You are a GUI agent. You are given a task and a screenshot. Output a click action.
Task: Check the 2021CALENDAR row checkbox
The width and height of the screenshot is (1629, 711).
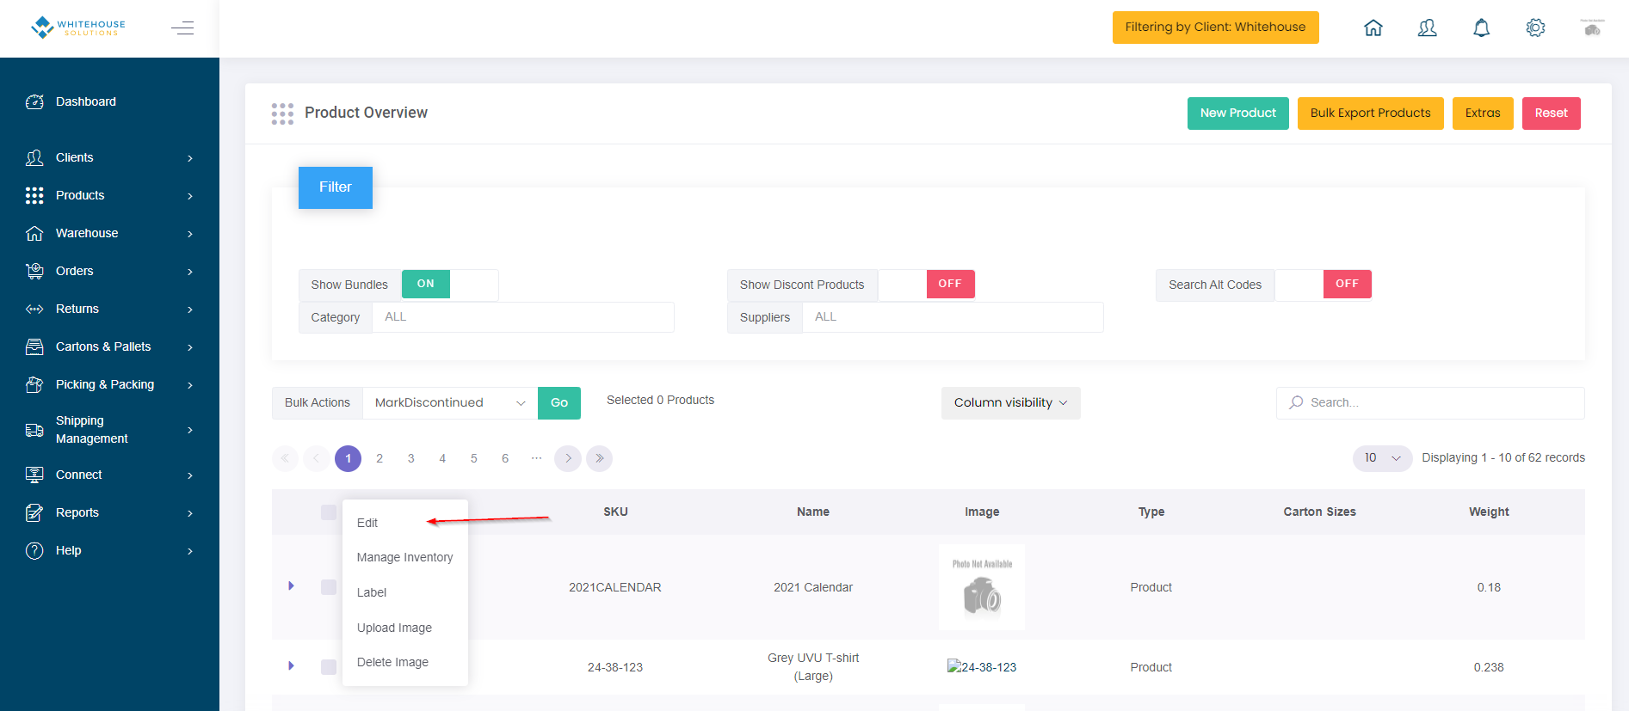[x=329, y=587]
